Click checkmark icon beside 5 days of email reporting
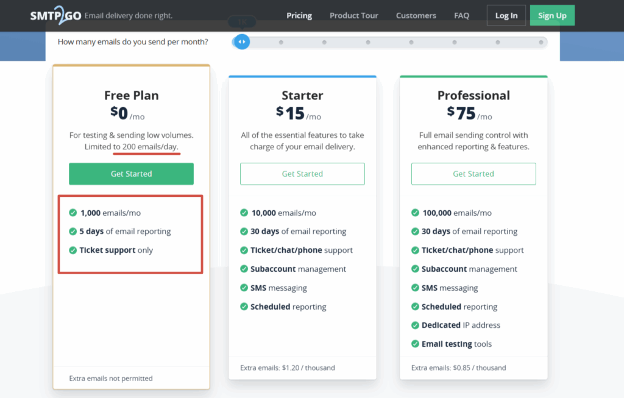The width and height of the screenshot is (624, 398). pos(73,231)
